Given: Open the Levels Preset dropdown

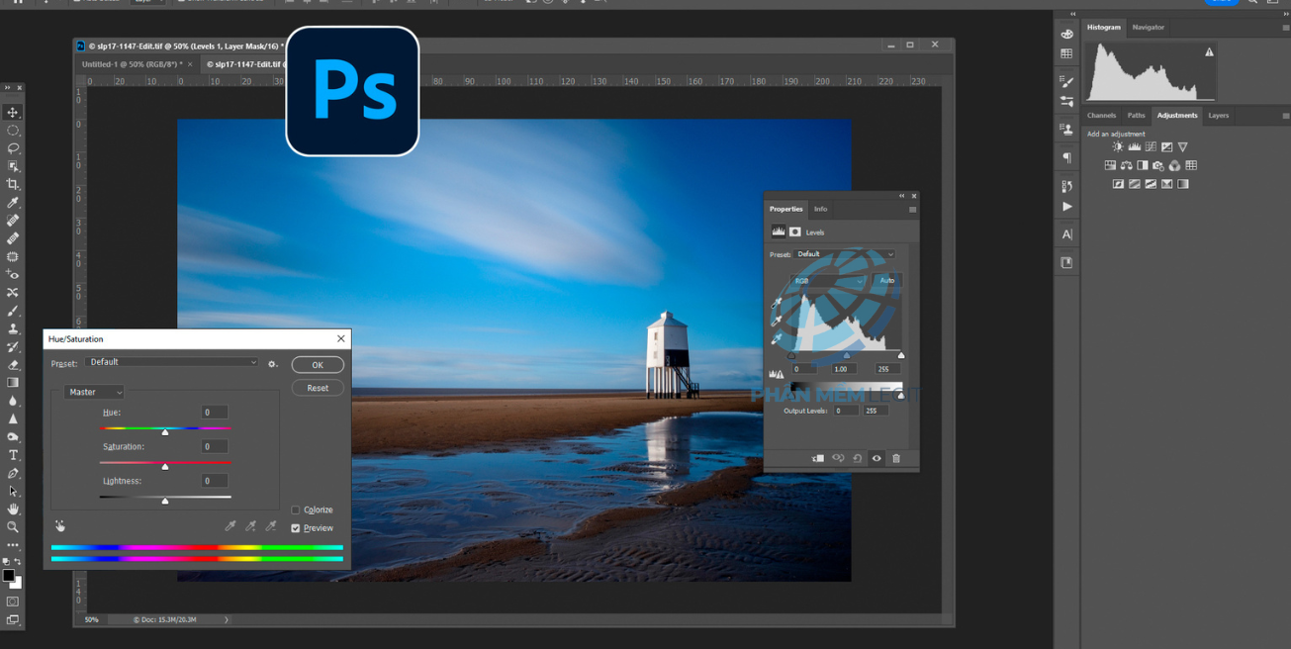Looking at the screenshot, I should (x=844, y=254).
